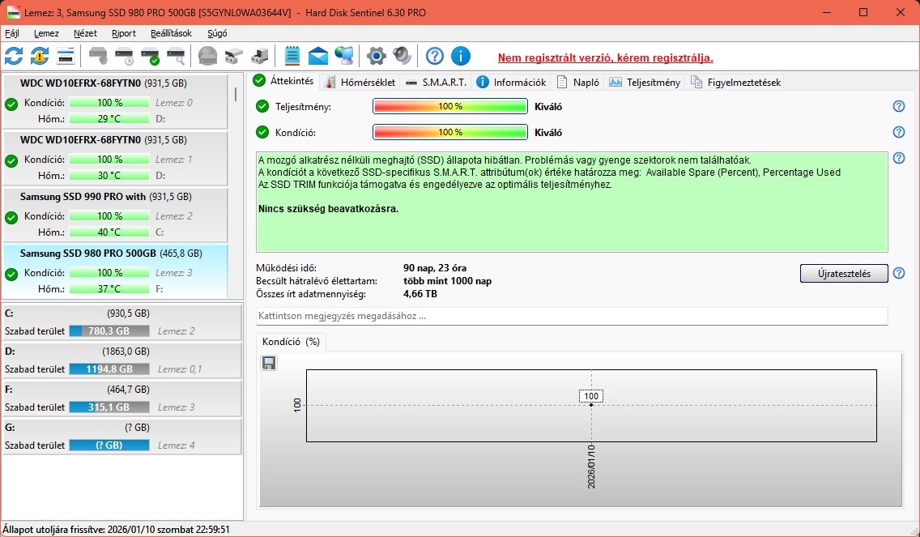Click the Újratesztelés button
This screenshot has height=537, width=920.
click(x=844, y=274)
